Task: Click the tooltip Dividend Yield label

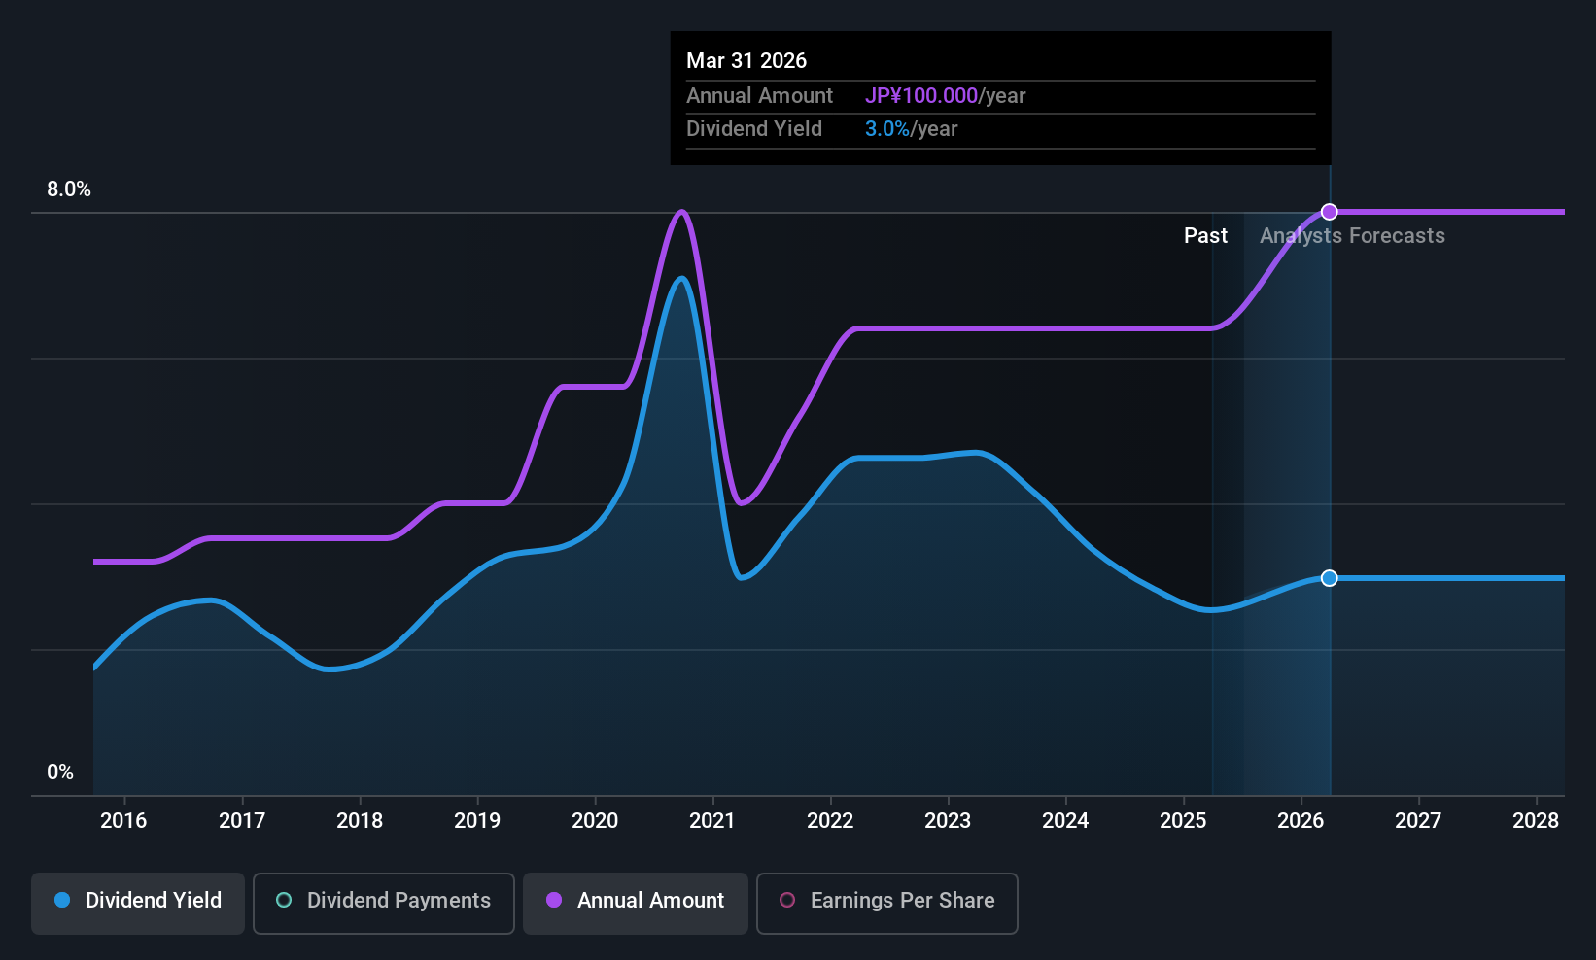Action: coord(754,129)
